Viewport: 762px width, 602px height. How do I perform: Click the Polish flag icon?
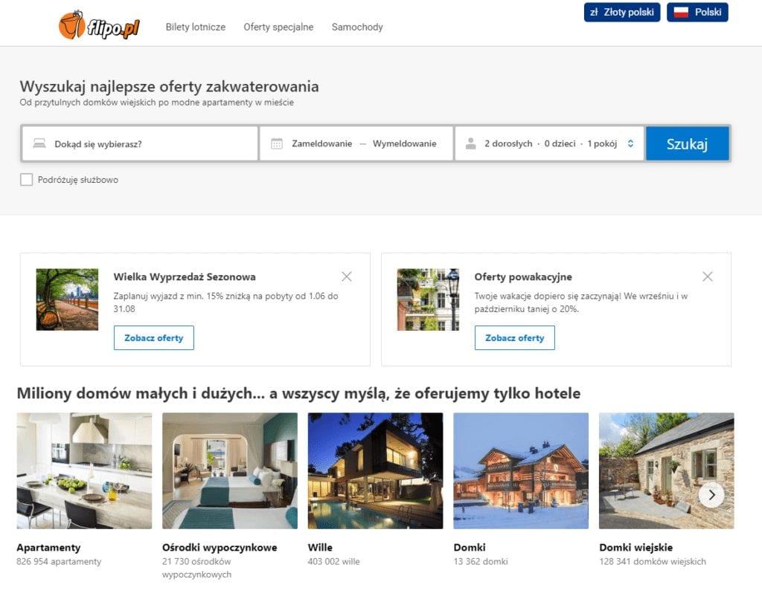pyautogui.click(x=681, y=12)
